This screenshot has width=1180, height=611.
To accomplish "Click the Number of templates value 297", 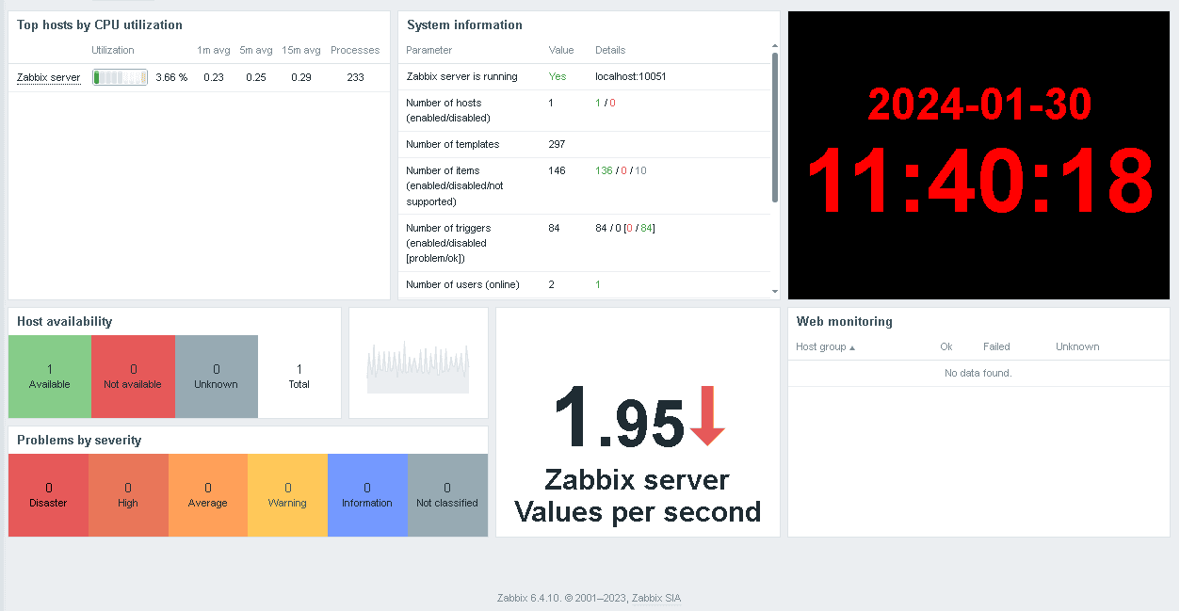I will point(558,144).
